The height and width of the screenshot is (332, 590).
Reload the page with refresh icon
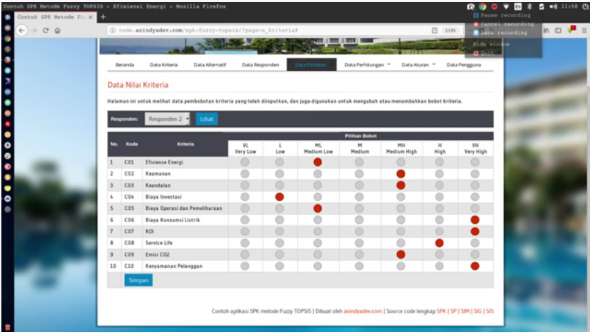coord(45,30)
